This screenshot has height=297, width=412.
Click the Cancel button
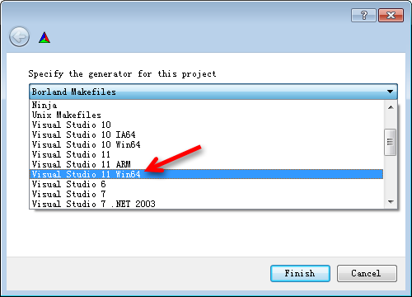[x=367, y=273]
